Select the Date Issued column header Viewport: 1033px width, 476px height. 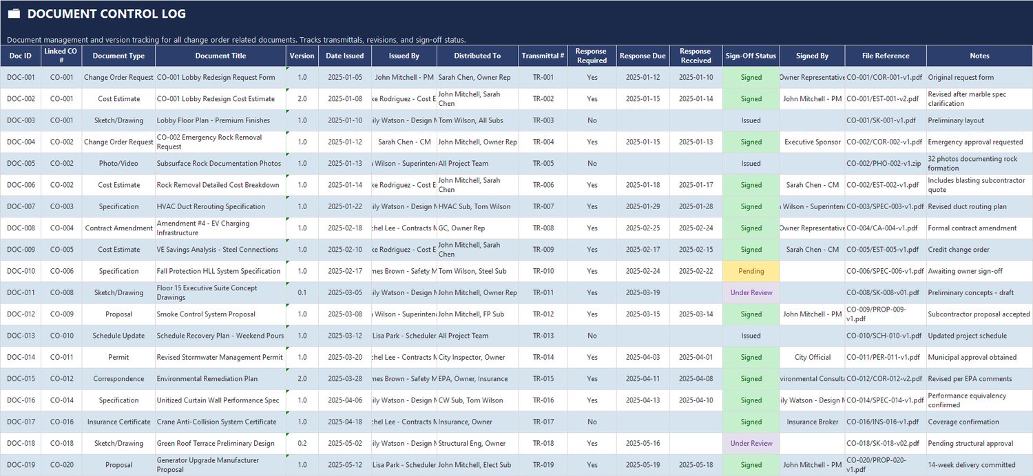pos(345,56)
